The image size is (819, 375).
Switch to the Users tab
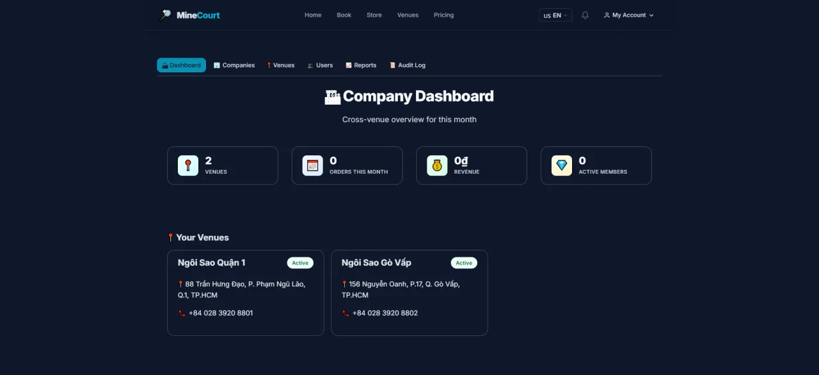[320, 65]
